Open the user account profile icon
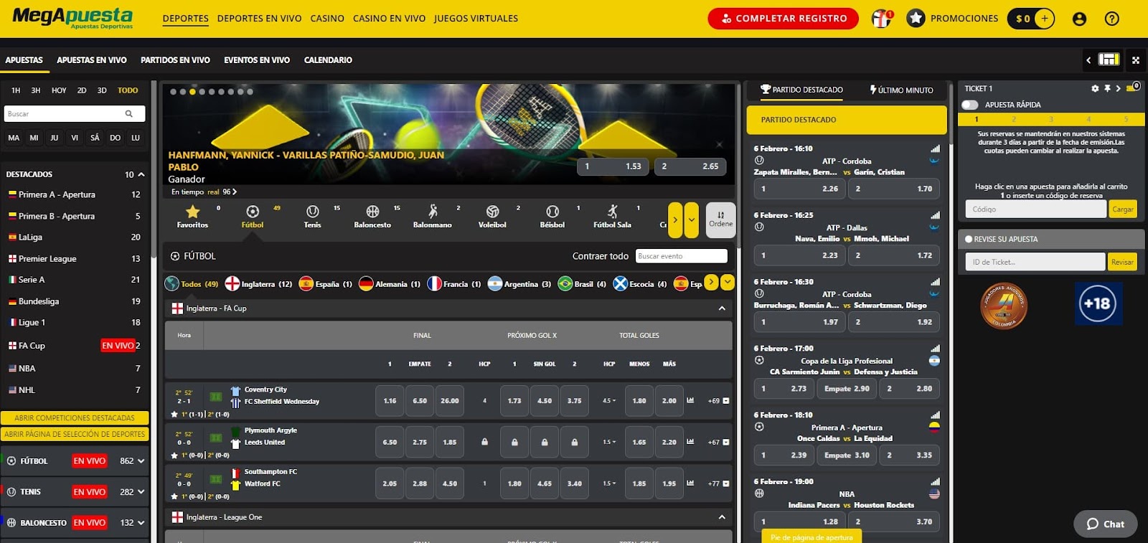 click(1079, 19)
